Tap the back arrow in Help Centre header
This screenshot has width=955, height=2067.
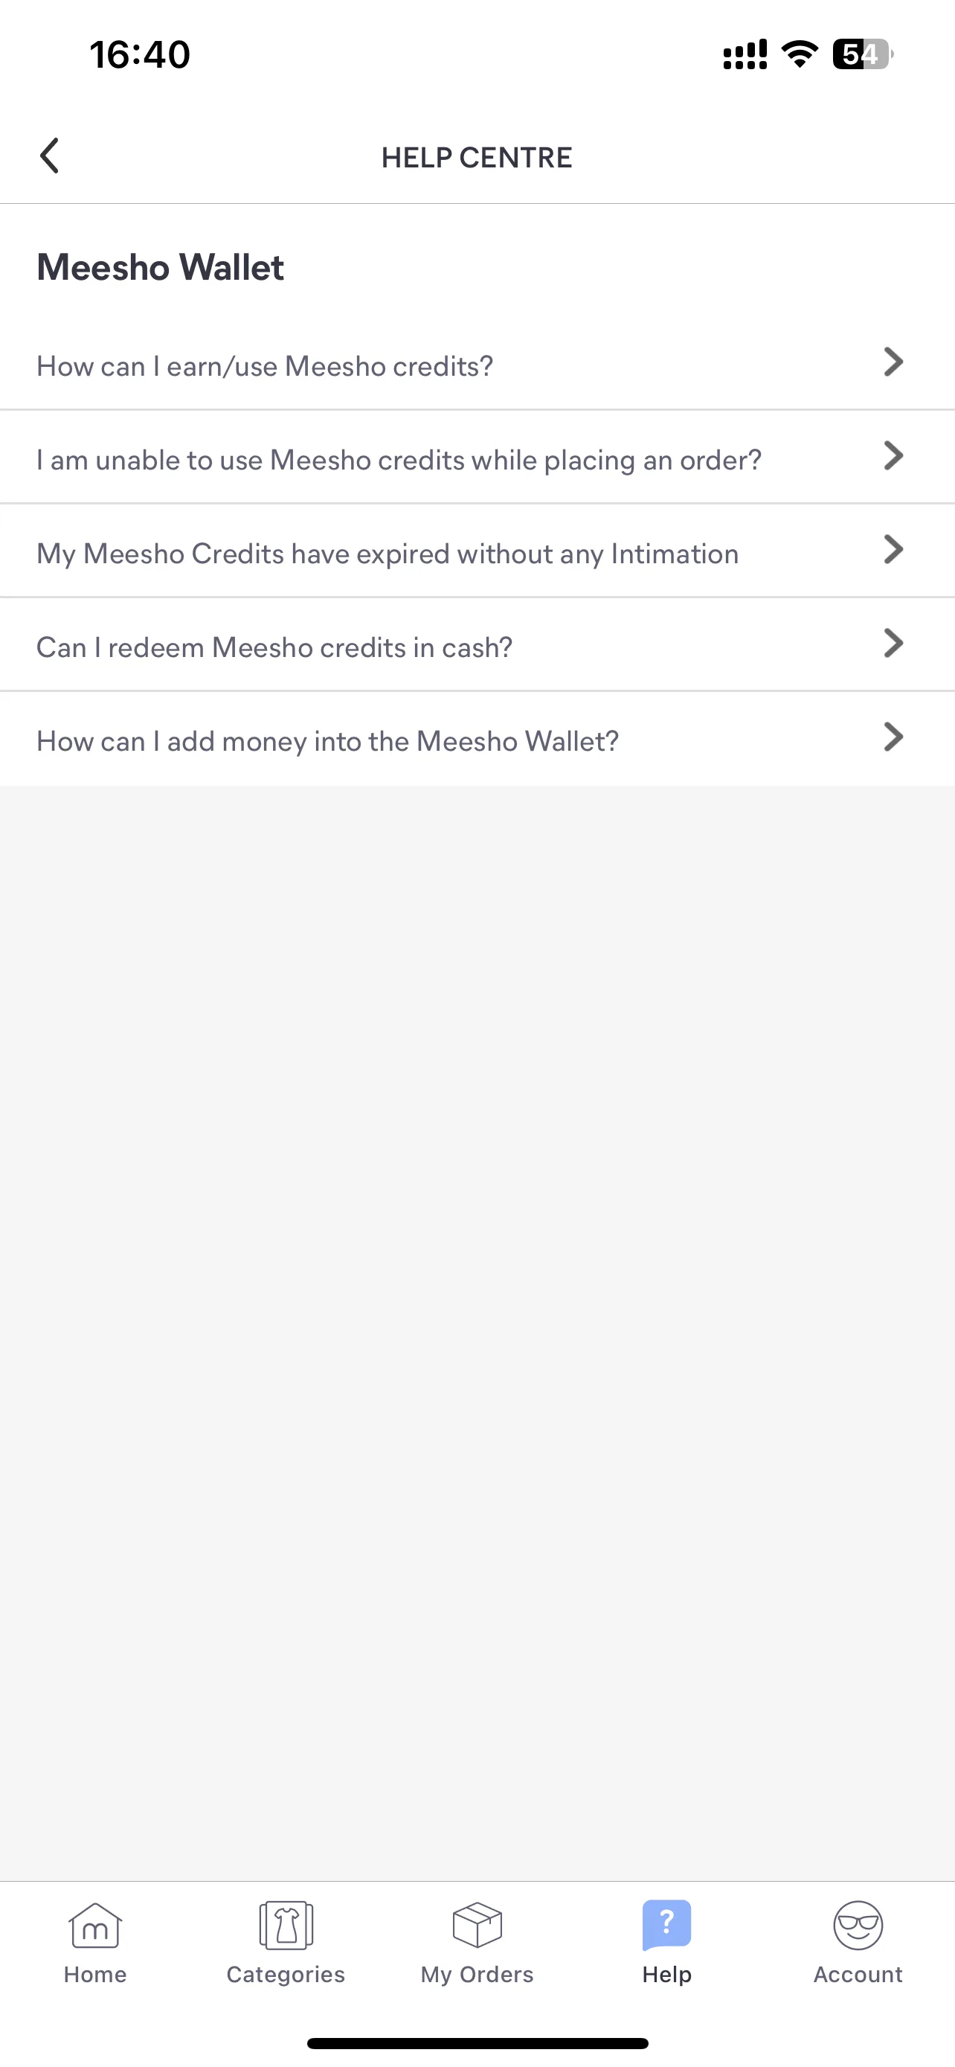(x=50, y=156)
